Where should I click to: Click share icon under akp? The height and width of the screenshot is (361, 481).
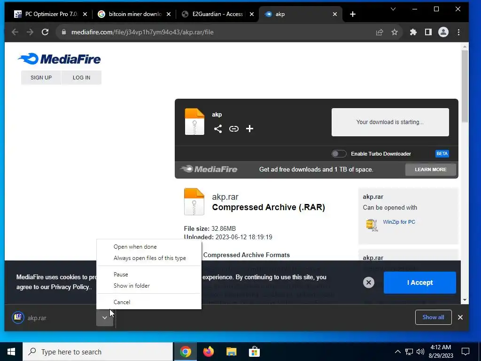click(218, 129)
